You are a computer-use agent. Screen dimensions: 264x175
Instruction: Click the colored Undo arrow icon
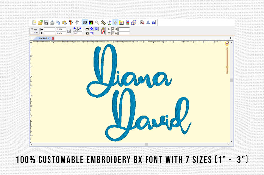coord(71,22)
